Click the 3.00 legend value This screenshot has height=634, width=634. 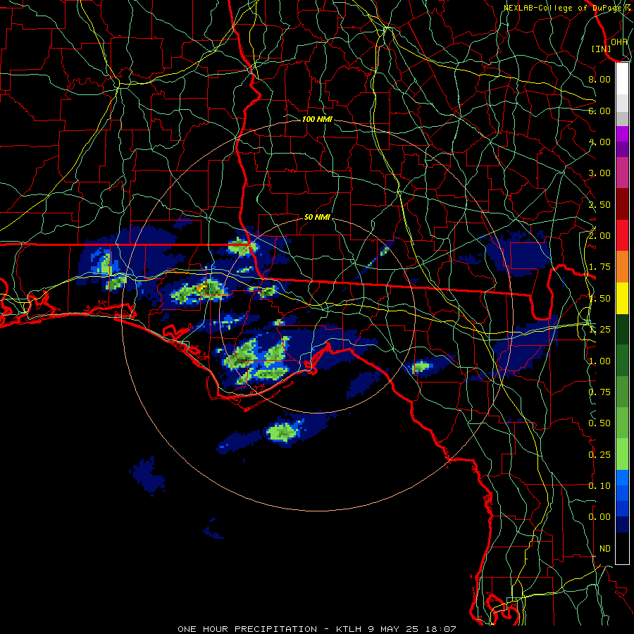pyautogui.click(x=599, y=173)
